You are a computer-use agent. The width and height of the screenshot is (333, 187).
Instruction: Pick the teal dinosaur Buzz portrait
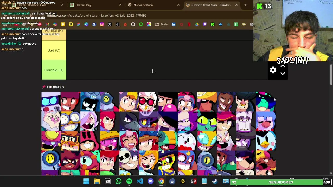[266, 102]
